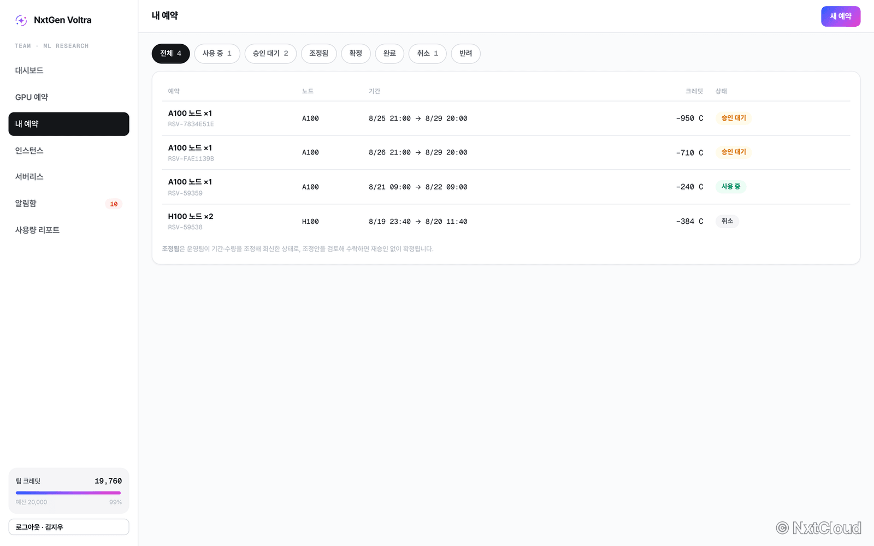
Task: Filter by 사용 중 tab
Action: (x=217, y=54)
